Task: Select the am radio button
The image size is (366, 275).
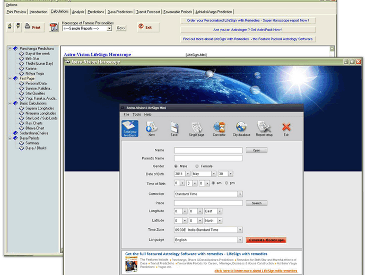Action: click(213, 183)
